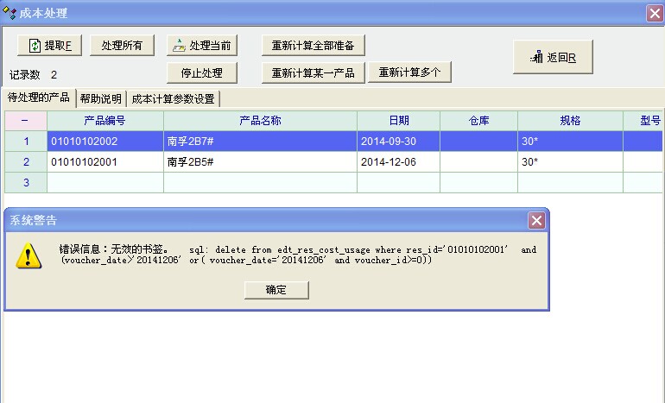
Task: Click the 日期 column header
Action: (x=398, y=121)
